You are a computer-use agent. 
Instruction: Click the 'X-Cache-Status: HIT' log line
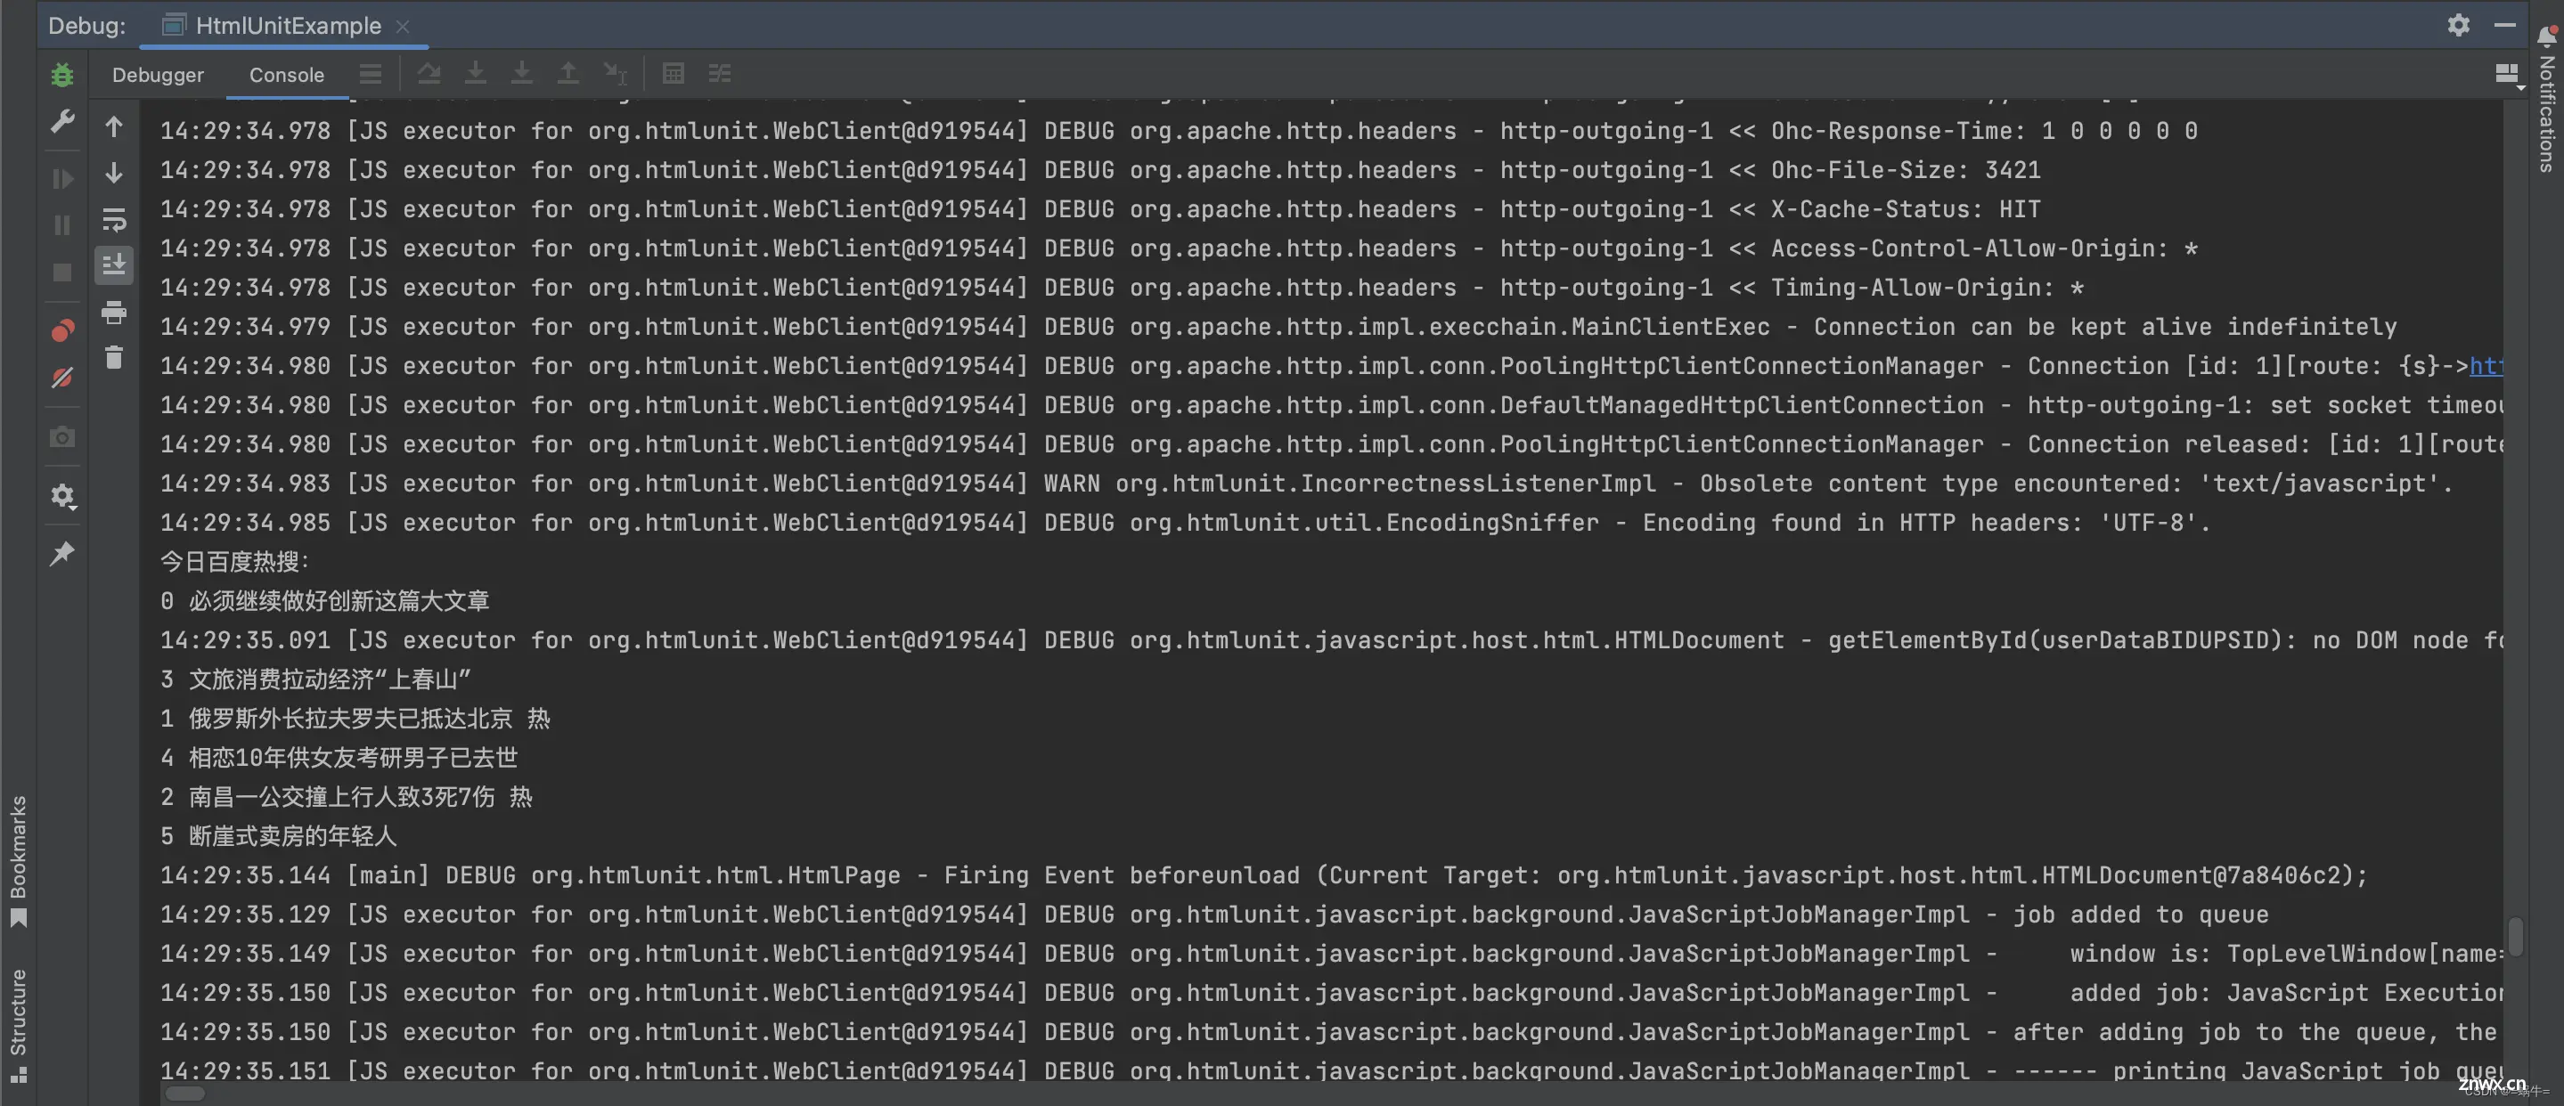pos(1100,209)
